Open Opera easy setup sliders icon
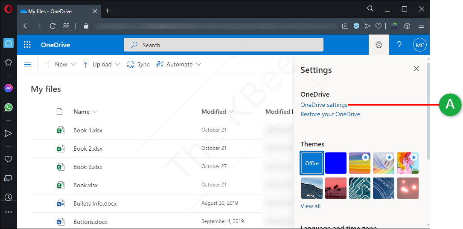The width and height of the screenshot is (463, 229). click(x=421, y=26)
